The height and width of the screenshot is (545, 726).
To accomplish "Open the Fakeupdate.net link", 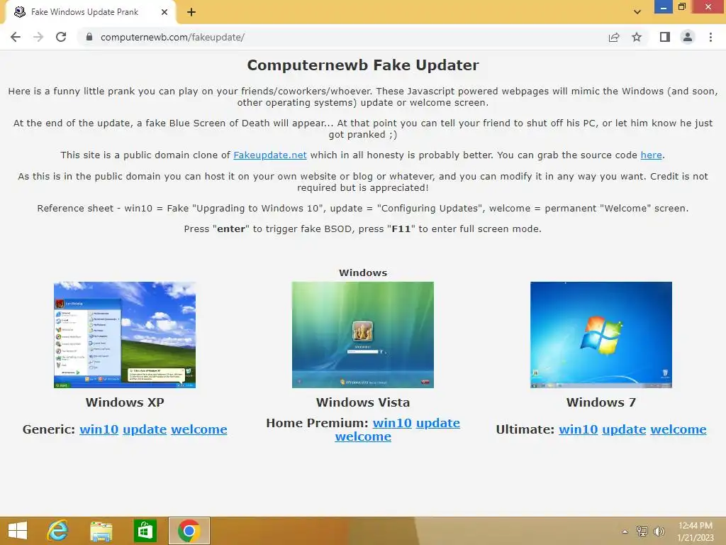I will 270,155.
